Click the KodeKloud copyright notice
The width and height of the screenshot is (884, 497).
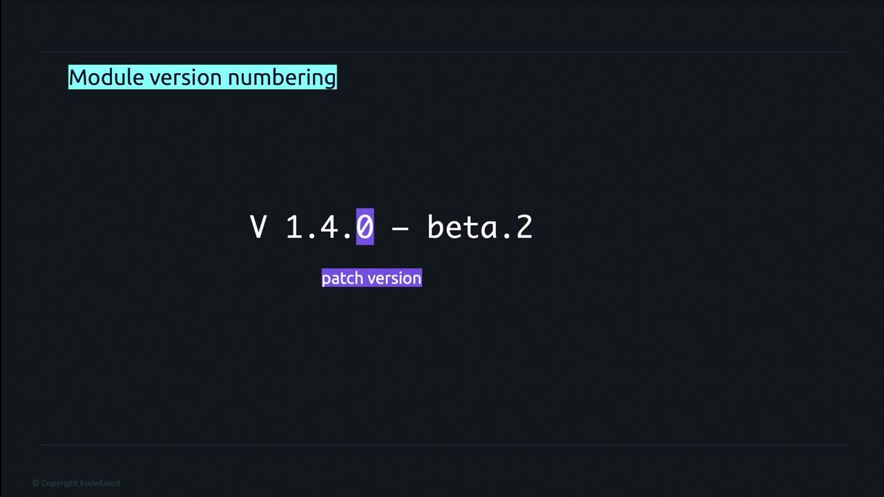coord(77,483)
